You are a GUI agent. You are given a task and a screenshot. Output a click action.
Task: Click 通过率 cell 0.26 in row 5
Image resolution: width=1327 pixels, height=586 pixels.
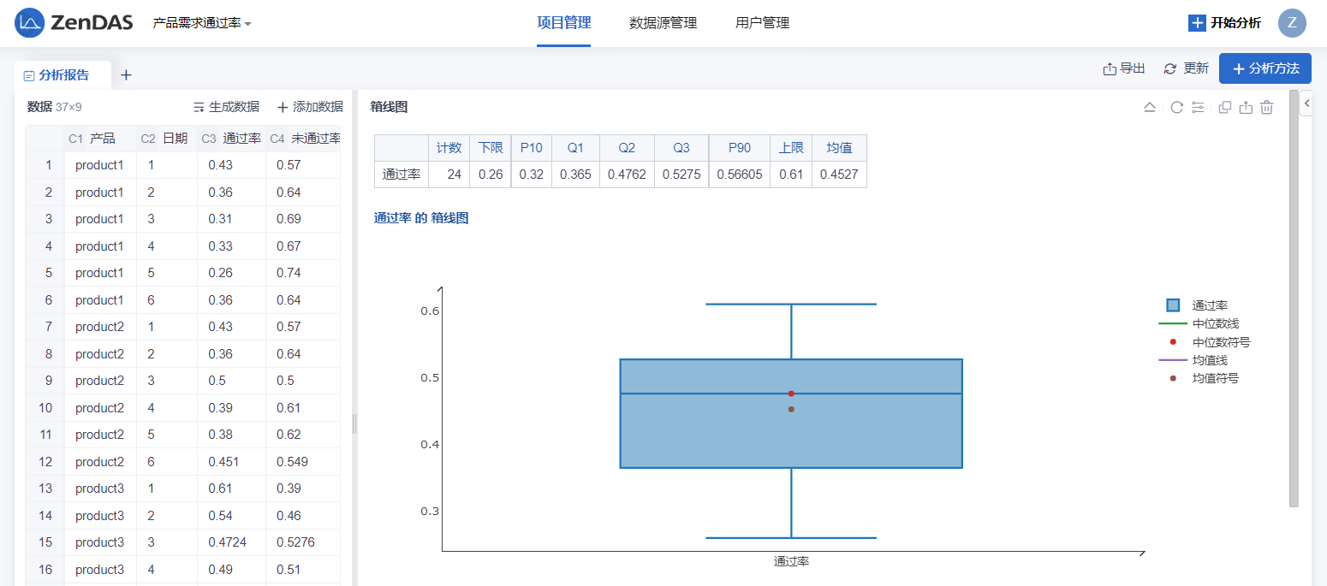(231, 273)
